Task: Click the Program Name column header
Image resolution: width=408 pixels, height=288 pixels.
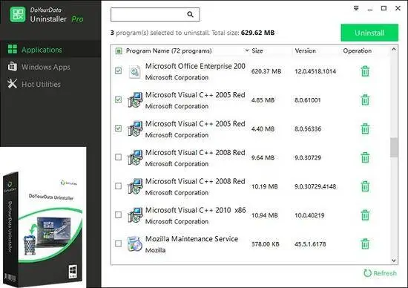Action: pyautogui.click(x=168, y=50)
